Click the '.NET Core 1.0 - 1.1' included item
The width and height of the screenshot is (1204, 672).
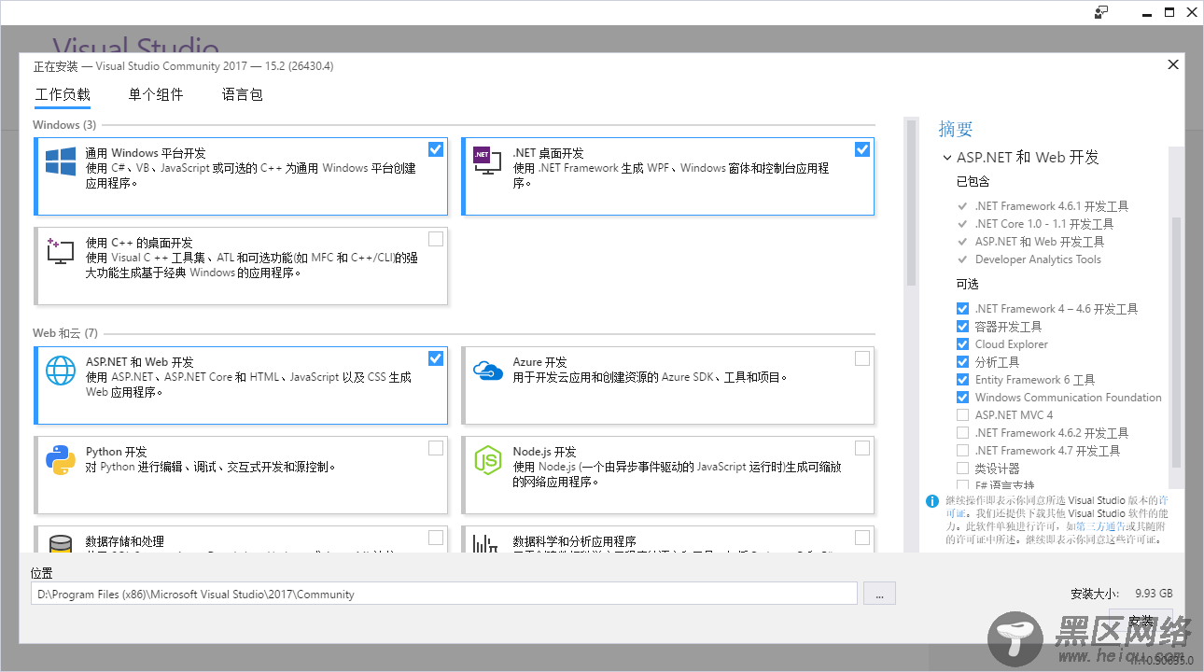tap(1044, 224)
